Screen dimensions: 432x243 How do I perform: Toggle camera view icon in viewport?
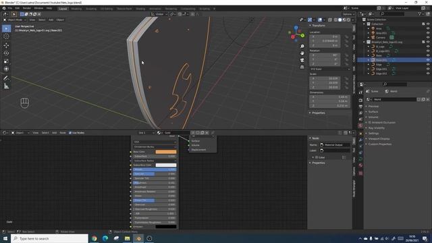click(x=302, y=60)
